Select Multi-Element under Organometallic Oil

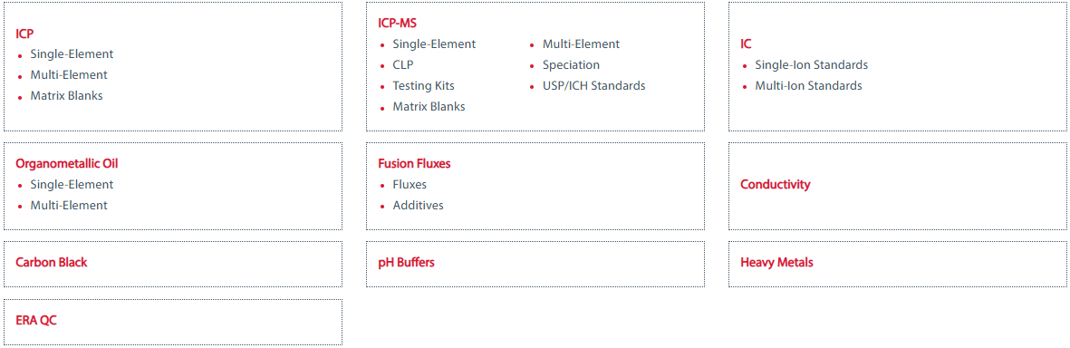(68, 206)
